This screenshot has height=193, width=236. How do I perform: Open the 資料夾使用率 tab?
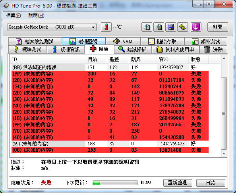point(176,49)
